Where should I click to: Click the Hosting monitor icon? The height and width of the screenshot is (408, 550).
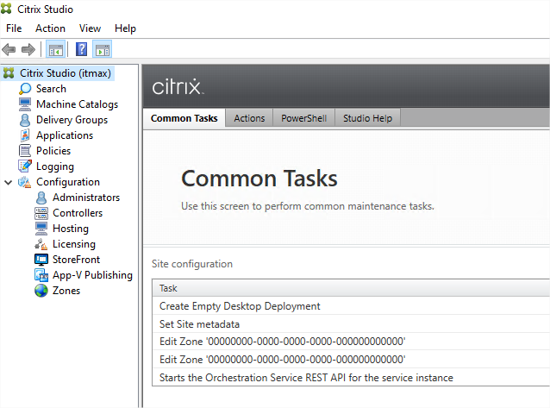pyautogui.click(x=41, y=229)
